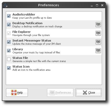Enable the Status File checkbox

[9, 59]
